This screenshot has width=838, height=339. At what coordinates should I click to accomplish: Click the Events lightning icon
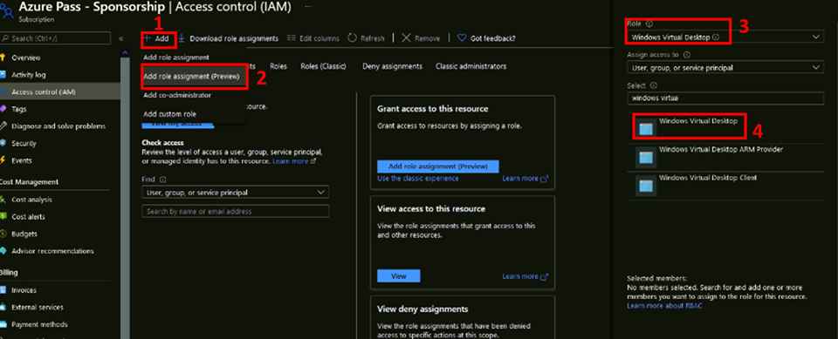click(x=3, y=160)
